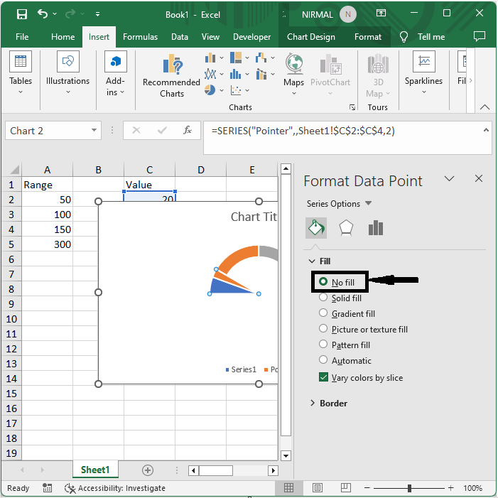Close the Format Data Point pane
498x498 pixels.
(479, 178)
